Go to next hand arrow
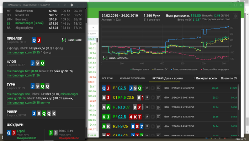Screen dimensions: 249x141 tap(65, 5)
